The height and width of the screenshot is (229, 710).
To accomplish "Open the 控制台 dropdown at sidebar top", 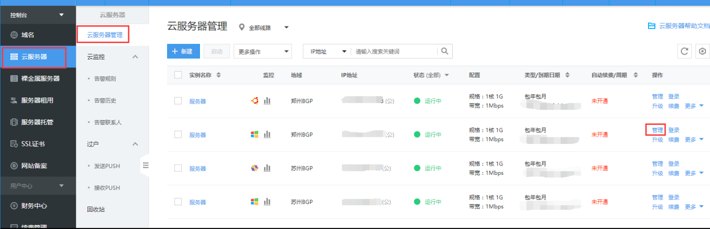I will coord(38,15).
